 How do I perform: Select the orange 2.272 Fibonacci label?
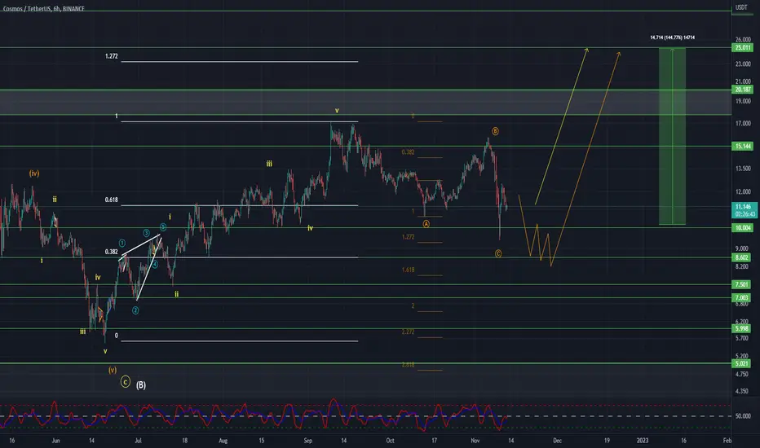pyautogui.click(x=408, y=332)
